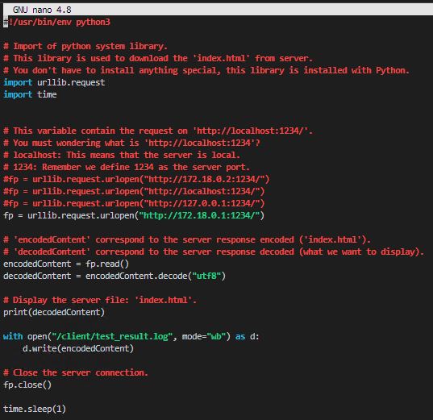Image resolution: width=433 pixels, height=420 pixels.
Task: Click the "utf8" string in decode call
Action: 206,276
